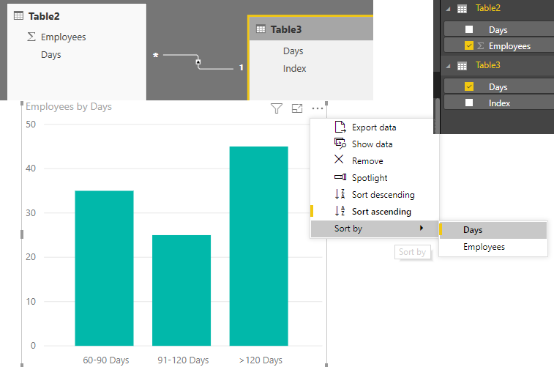
Task: Click the Table2 name in Fields pane
Action: pyautogui.click(x=488, y=8)
